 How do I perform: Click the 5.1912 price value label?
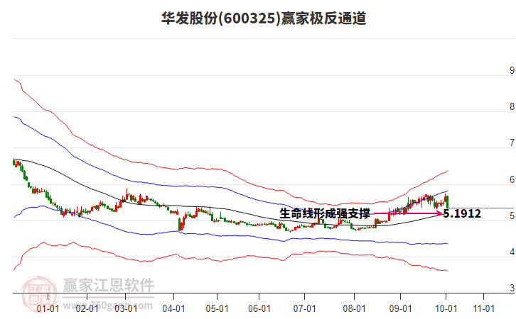pos(462,213)
